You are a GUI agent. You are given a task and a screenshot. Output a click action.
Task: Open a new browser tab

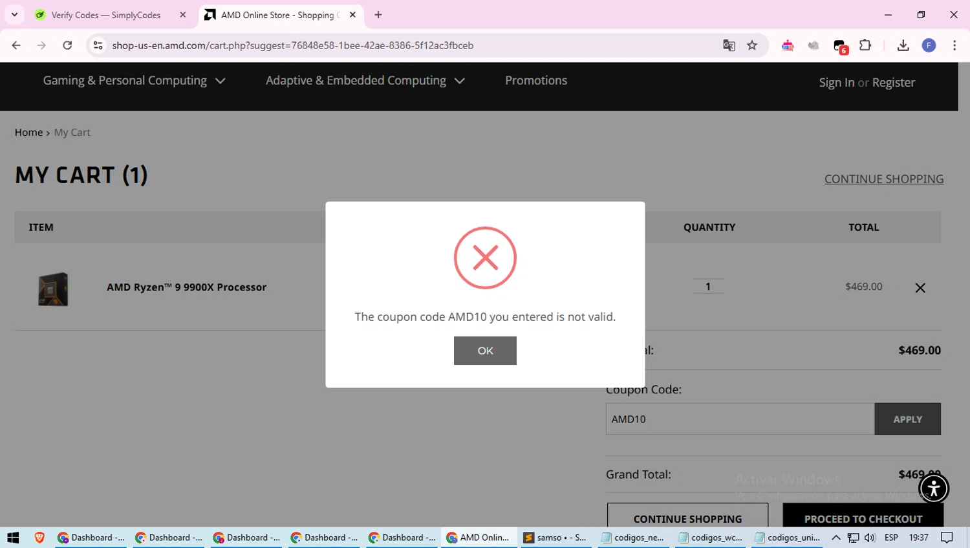[x=378, y=15]
